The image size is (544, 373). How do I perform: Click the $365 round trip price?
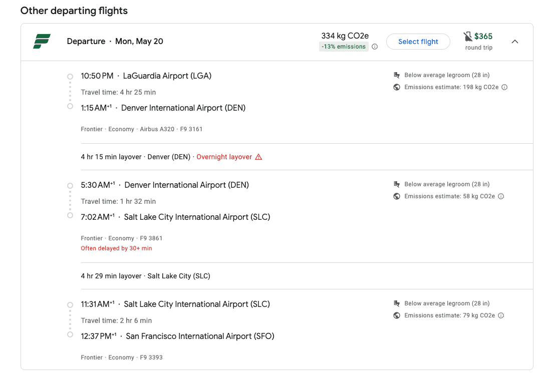pos(483,37)
